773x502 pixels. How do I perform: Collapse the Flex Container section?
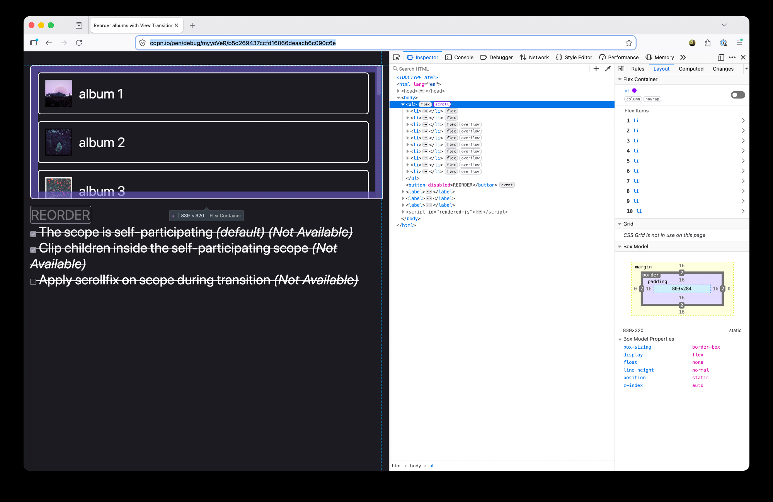tap(620, 79)
